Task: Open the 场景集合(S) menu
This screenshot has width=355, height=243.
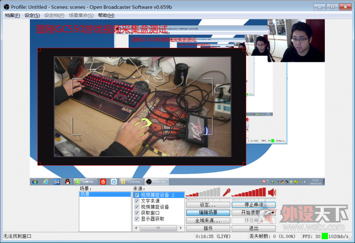Action: click(x=81, y=15)
